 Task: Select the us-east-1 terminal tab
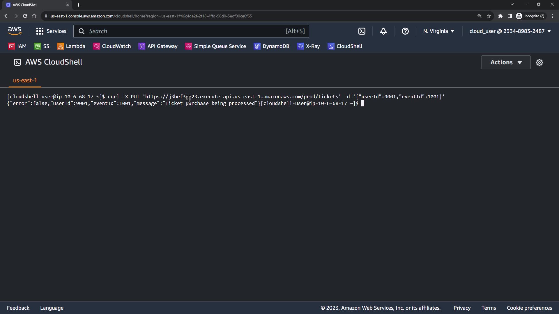point(25,81)
